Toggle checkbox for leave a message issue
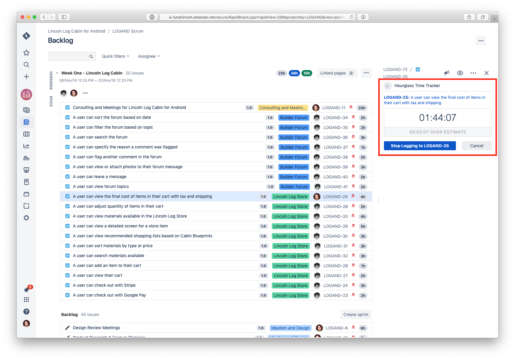The width and height of the screenshot is (515, 360). (67, 177)
